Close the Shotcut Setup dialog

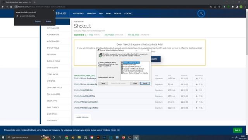[x=148, y=50]
